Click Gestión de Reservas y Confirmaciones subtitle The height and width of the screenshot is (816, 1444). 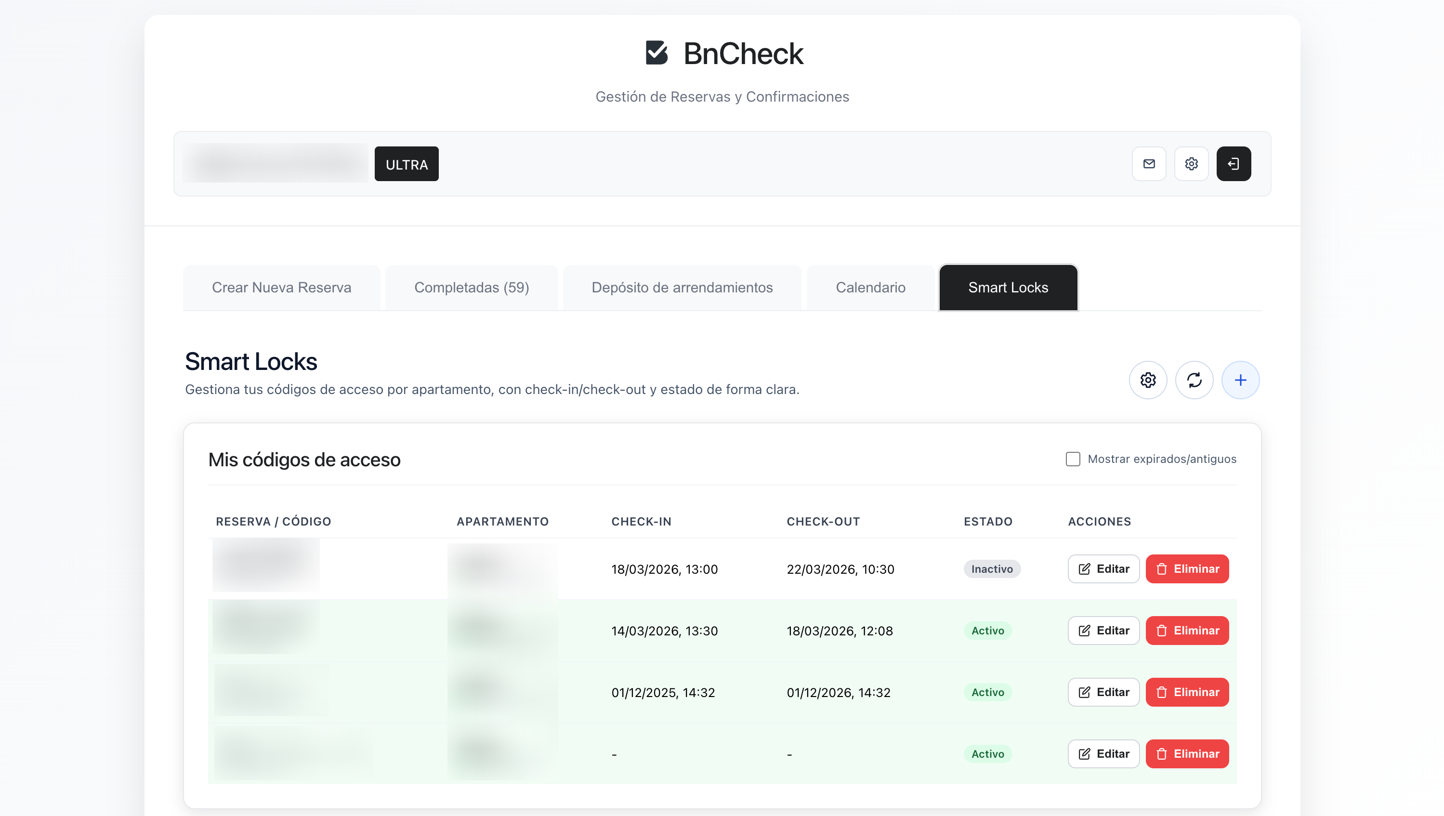point(722,97)
